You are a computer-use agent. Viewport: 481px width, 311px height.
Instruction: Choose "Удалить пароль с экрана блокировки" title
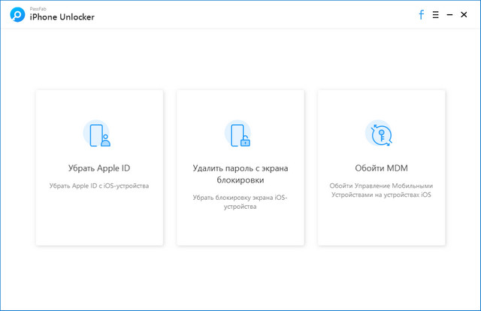coord(240,174)
